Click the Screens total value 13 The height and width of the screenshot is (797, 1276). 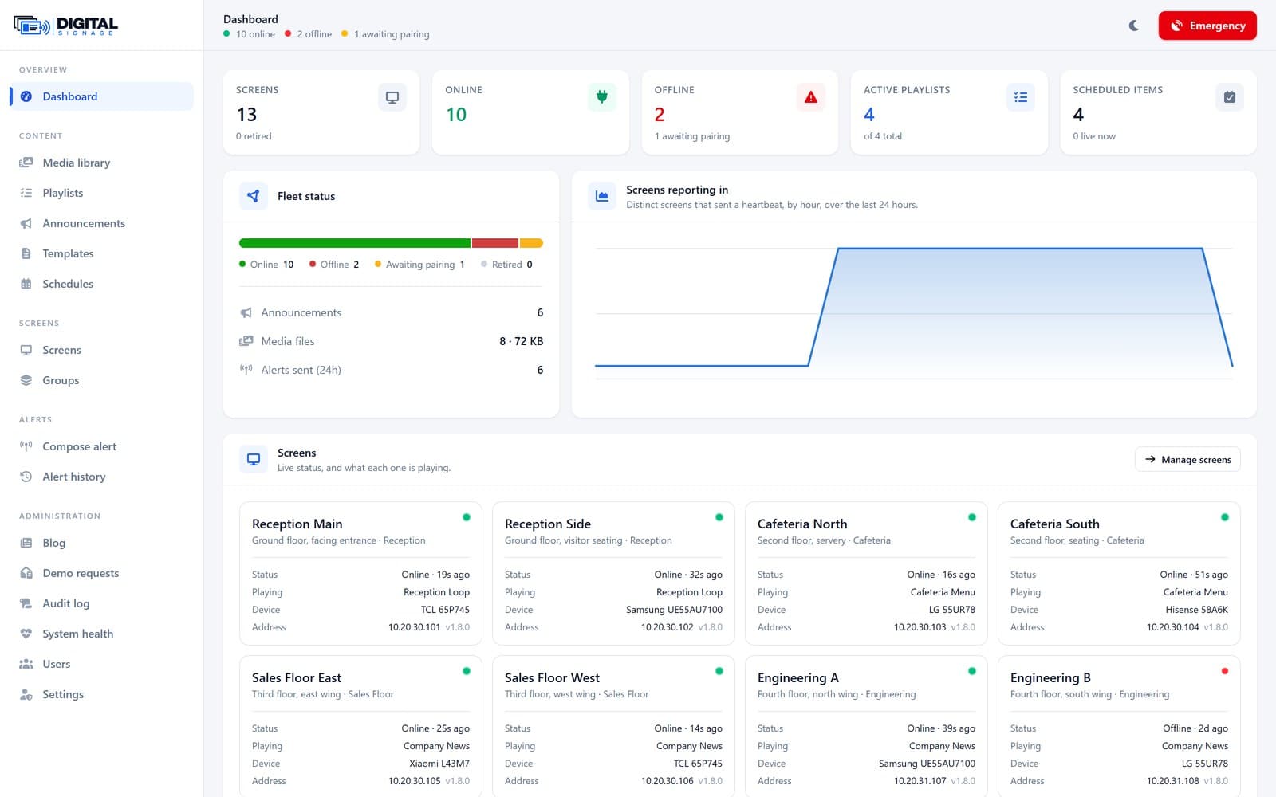click(246, 115)
